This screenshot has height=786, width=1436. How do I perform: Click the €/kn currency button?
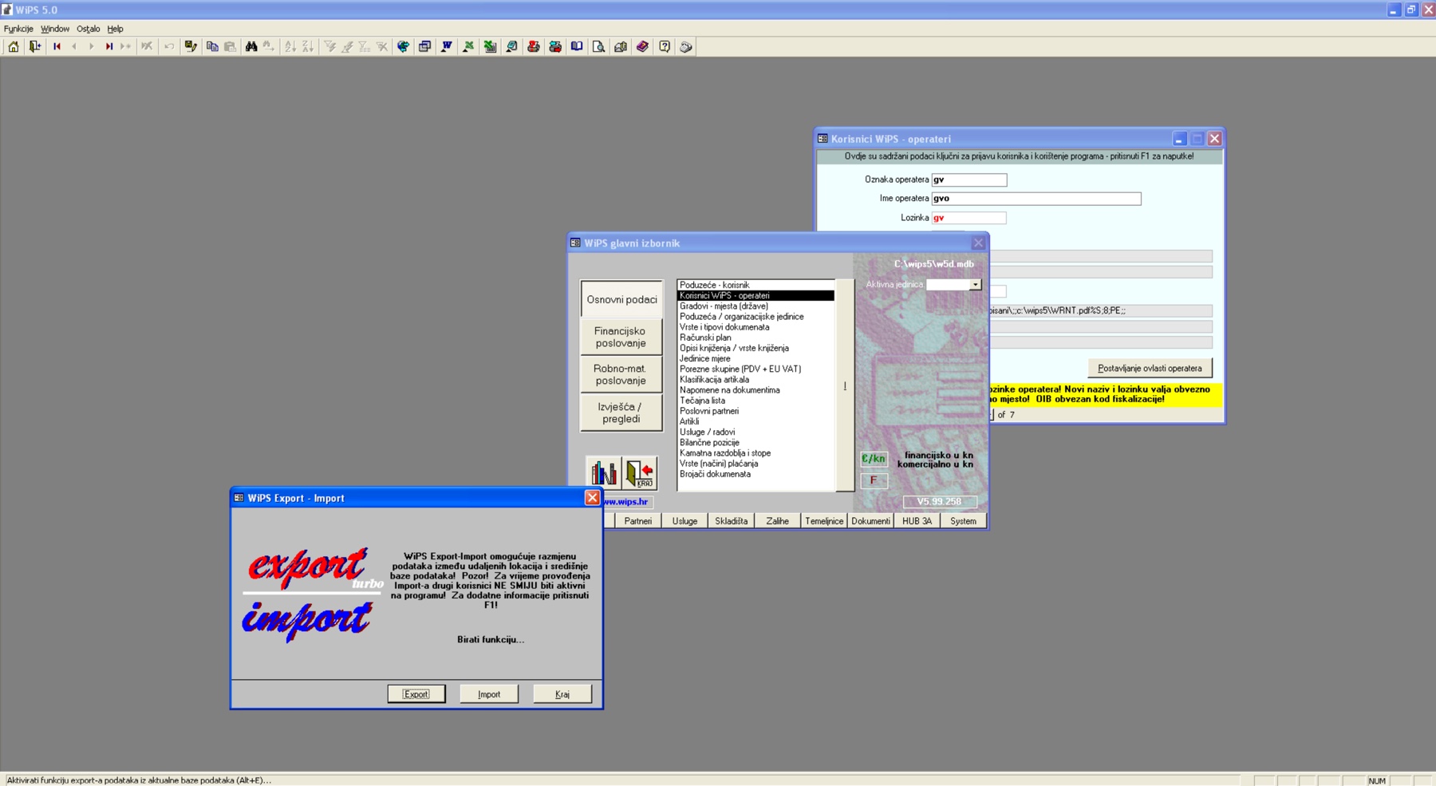874,459
